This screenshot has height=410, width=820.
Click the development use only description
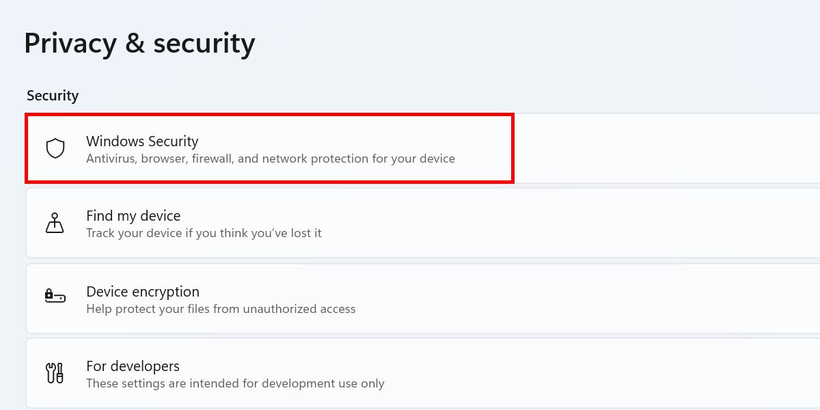234,383
